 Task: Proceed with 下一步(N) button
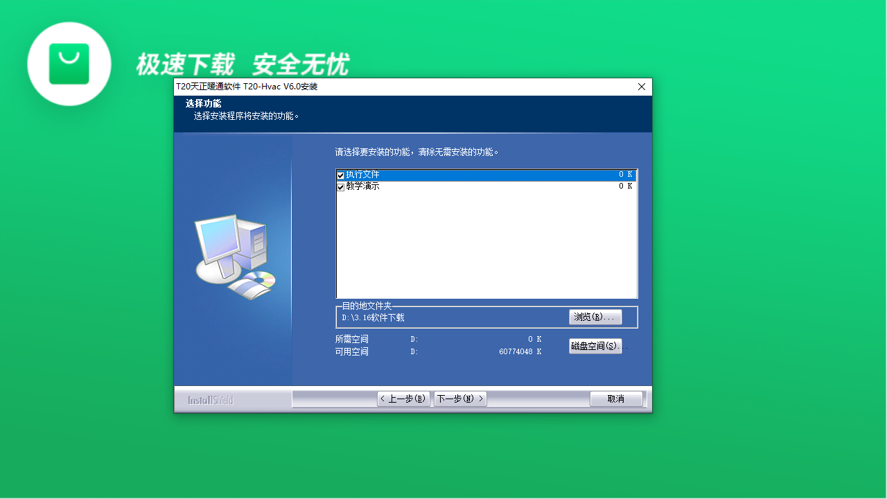click(x=460, y=399)
